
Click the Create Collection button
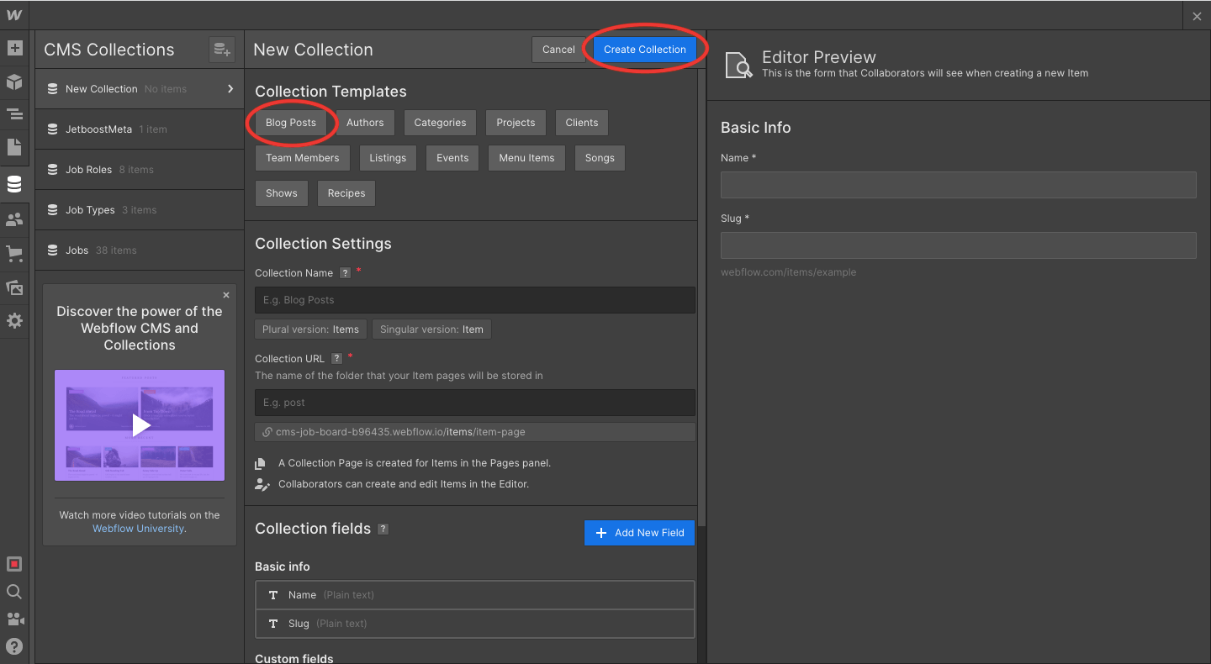tap(645, 49)
